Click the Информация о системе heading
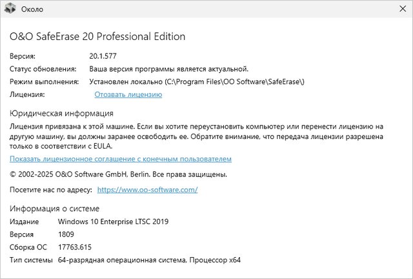Image resolution: width=413 pixels, height=279 pixels. click(55, 208)
